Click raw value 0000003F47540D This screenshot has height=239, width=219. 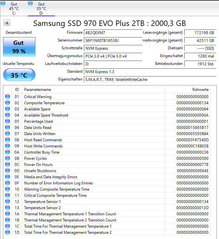(192, 140)
